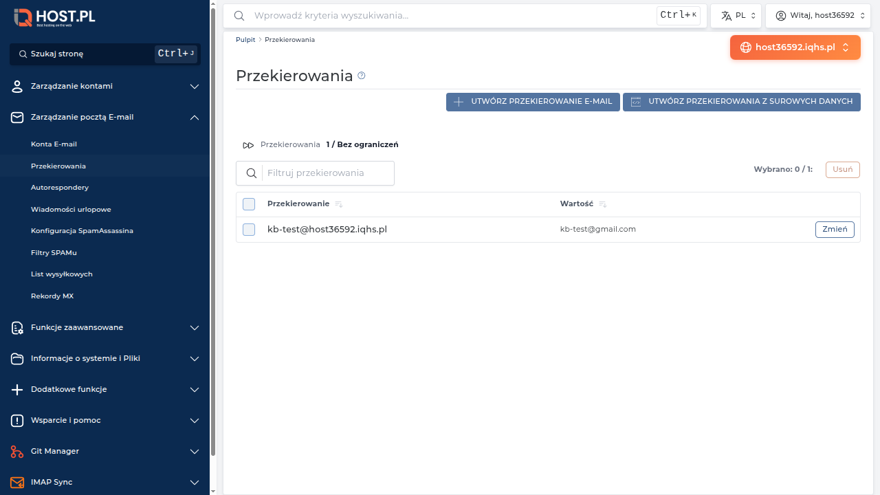This screenshot has width=880, height=495.
Task: Open Filtry SPAMu menu item
Action: (x=54, y=253)
